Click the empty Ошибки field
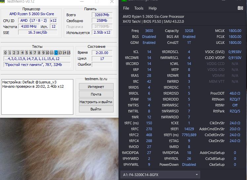This screenshot has height=180, width=247. (102, 65)
